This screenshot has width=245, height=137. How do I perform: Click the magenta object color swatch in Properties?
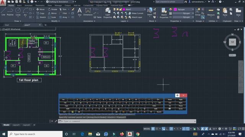coord(175,10)
